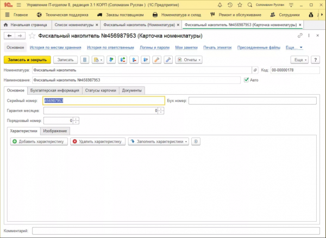326x238 pixels.
Task: Open the Отчеты dropdown
Action: pos(189,60)
